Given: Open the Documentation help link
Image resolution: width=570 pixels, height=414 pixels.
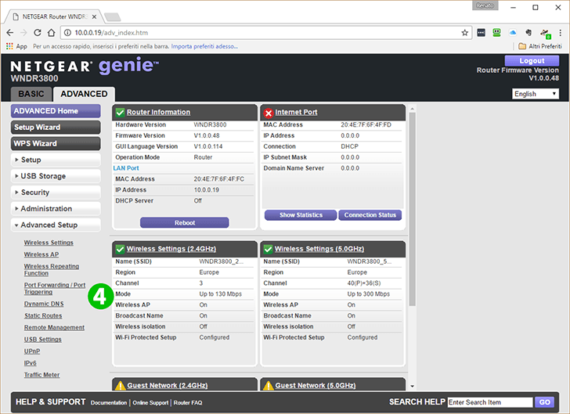Looking at the screenshot, I should 109,403.
